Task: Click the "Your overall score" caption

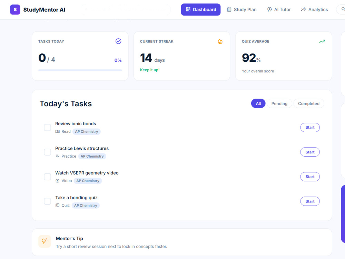Action: point(258,71)
